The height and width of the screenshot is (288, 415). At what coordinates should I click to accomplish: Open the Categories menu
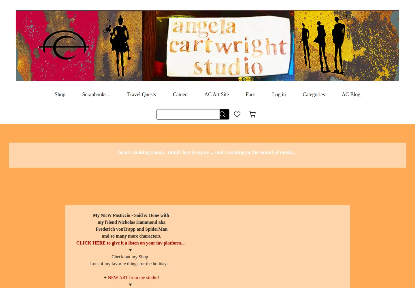314,94
